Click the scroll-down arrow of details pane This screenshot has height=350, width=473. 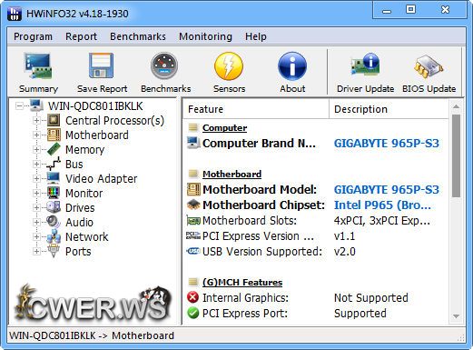456,316
